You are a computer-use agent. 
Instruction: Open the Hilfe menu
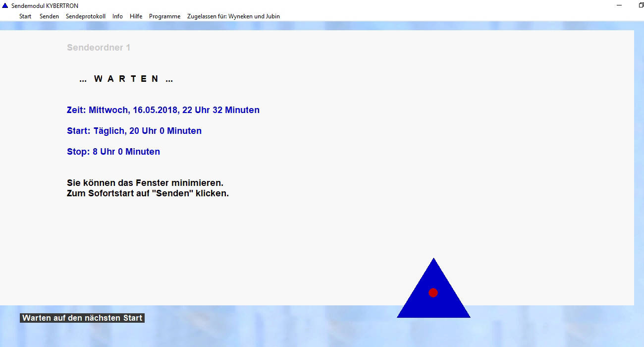tap(136, 16)
